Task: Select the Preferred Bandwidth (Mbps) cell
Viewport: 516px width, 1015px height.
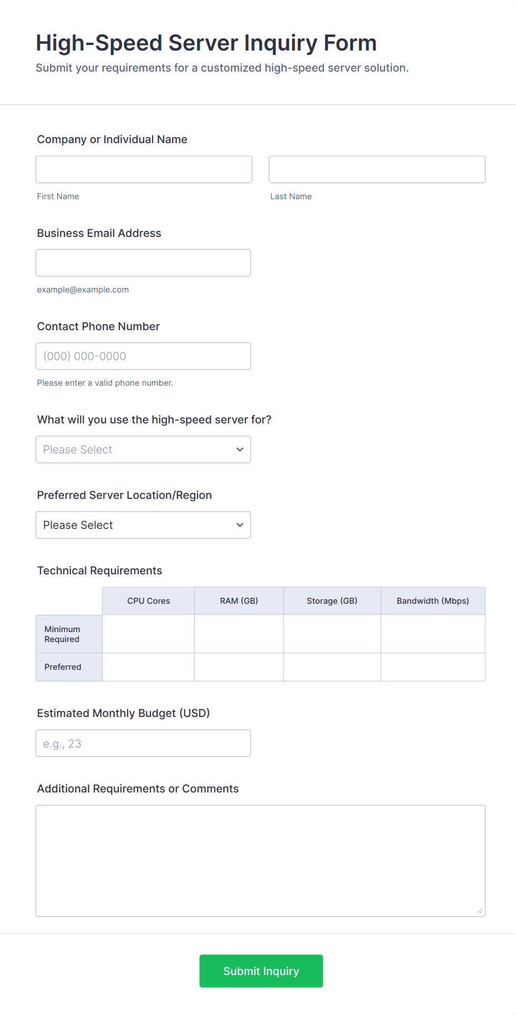Action: pos(433,667)
